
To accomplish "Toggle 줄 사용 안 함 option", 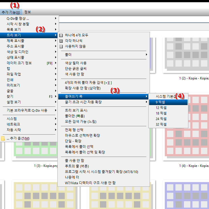I will pos(104,161).
